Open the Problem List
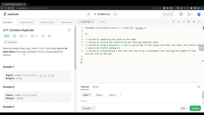 point(102,14)
